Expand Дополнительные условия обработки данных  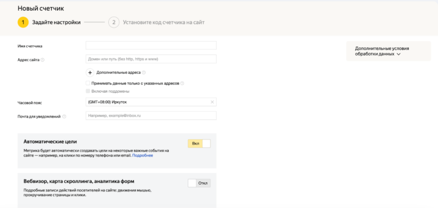point(388,51)
